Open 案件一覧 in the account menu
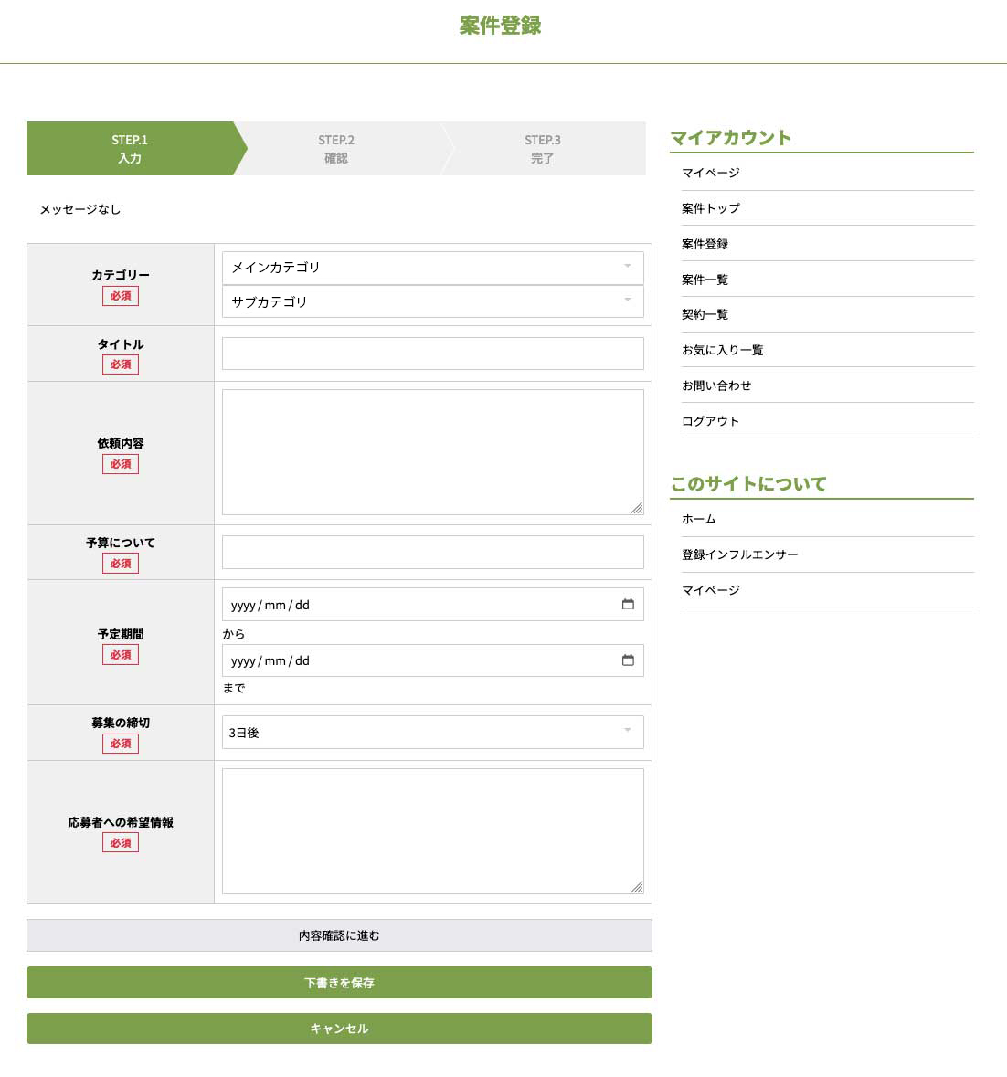The height and width of the screenshot is (1077, 1007). (x=705, y=280)
